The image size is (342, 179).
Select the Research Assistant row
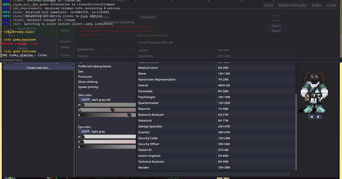coord(216,115)
